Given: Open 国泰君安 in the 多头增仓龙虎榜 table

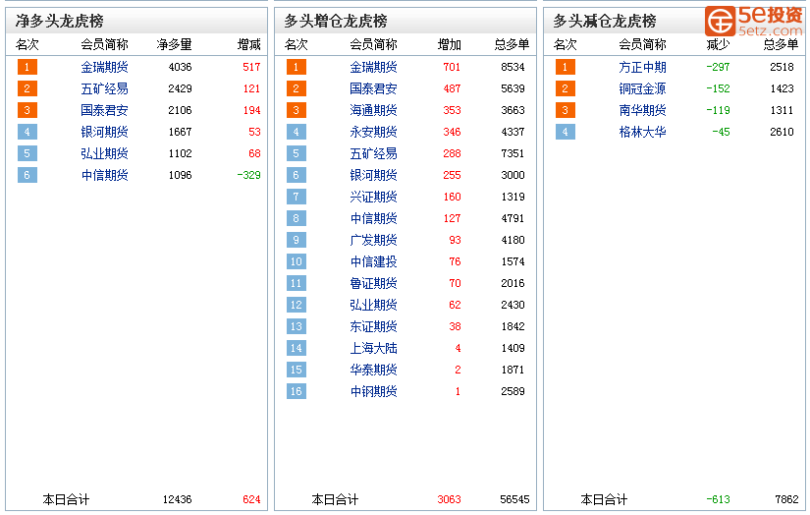Looking at the screenshot, I should (x=373, y=88).
